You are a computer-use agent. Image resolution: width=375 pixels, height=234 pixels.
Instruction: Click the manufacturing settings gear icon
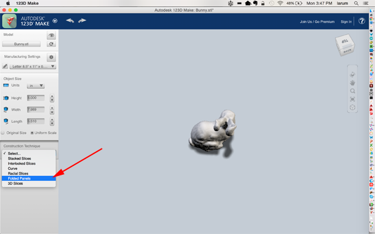coord(51,57)
